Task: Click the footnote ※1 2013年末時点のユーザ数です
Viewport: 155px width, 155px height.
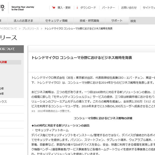Action: tap(51, 111)
